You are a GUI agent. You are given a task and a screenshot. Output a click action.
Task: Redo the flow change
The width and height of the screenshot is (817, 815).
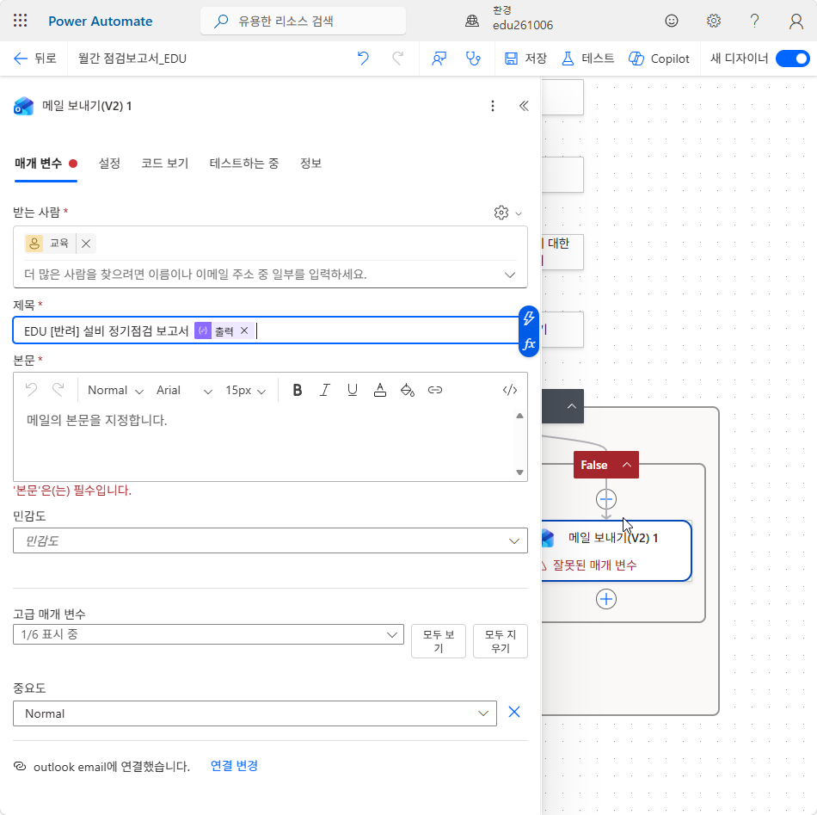click(397, 59)
